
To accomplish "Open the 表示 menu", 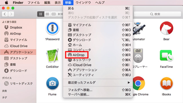I will 58,3.
